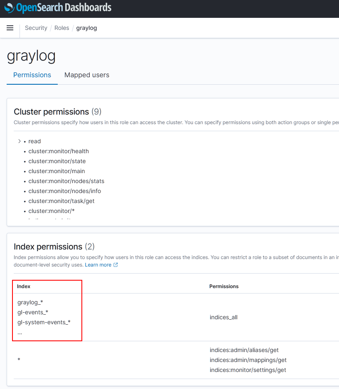The width and height of the screenshot is (339, 389).
Task: Click the * wildcard index row
Action: pyautogui.click(x=19, y=360)
